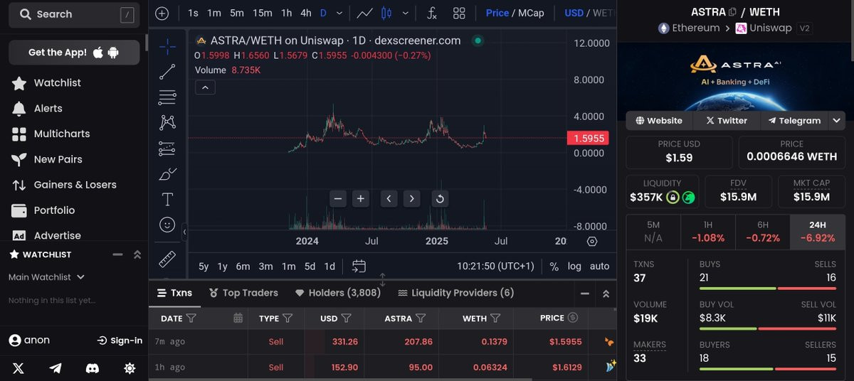Image resolution: width=854 pixels, height=381 pixels.
Task: Expand more links next to Telegram
Action: (x=837, y=121)
